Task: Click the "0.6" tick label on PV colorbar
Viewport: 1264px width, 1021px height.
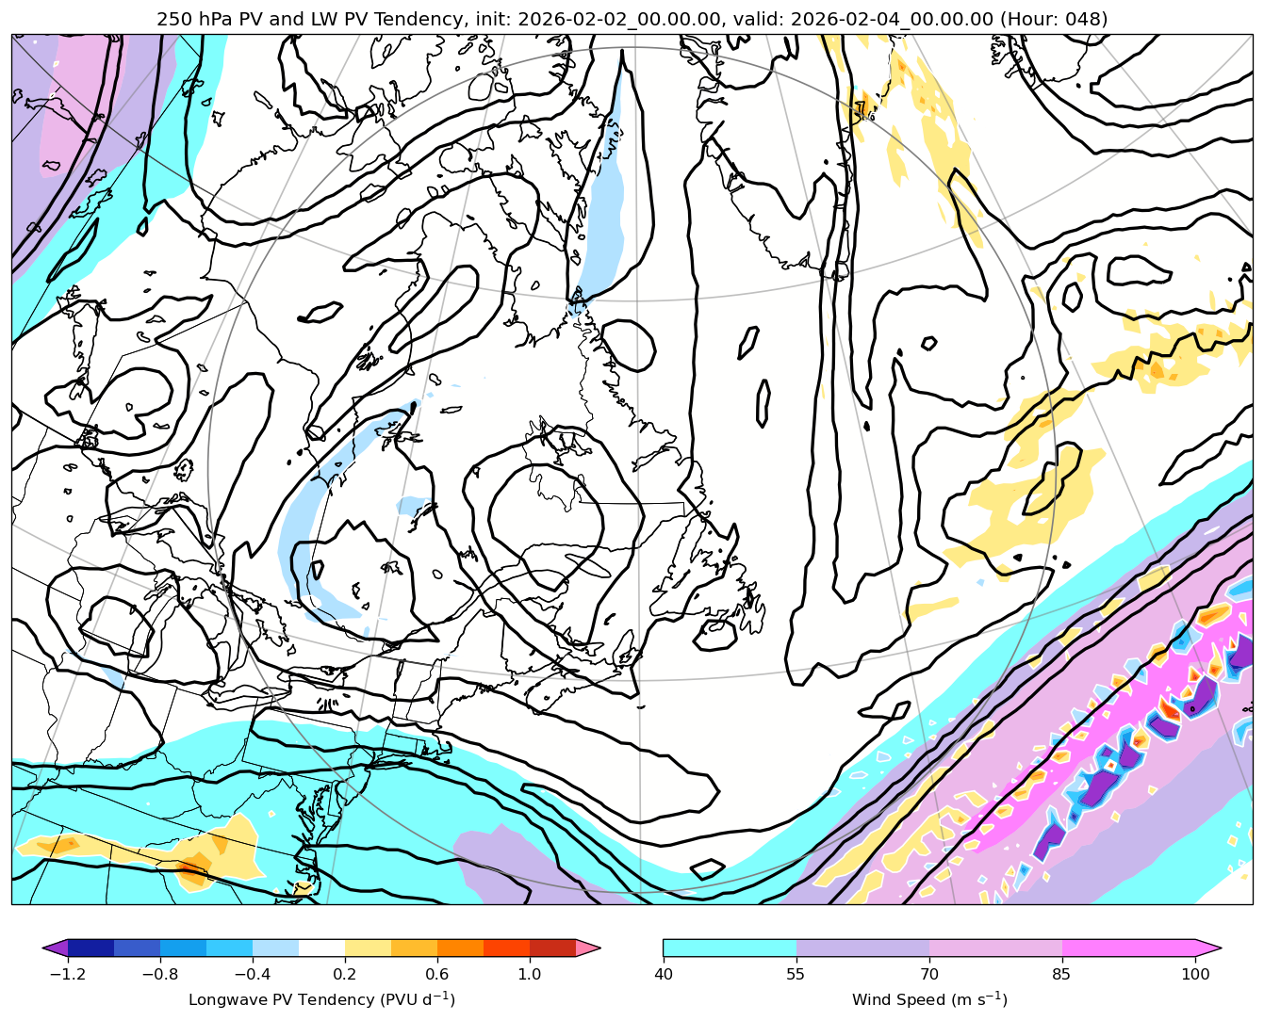Action: [x=437, y=974]
